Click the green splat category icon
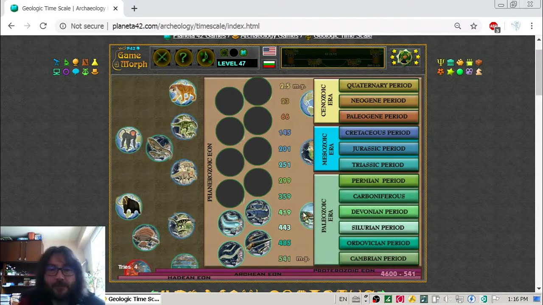The width and height of the screenshot is (543, 305). coord(460,72)
